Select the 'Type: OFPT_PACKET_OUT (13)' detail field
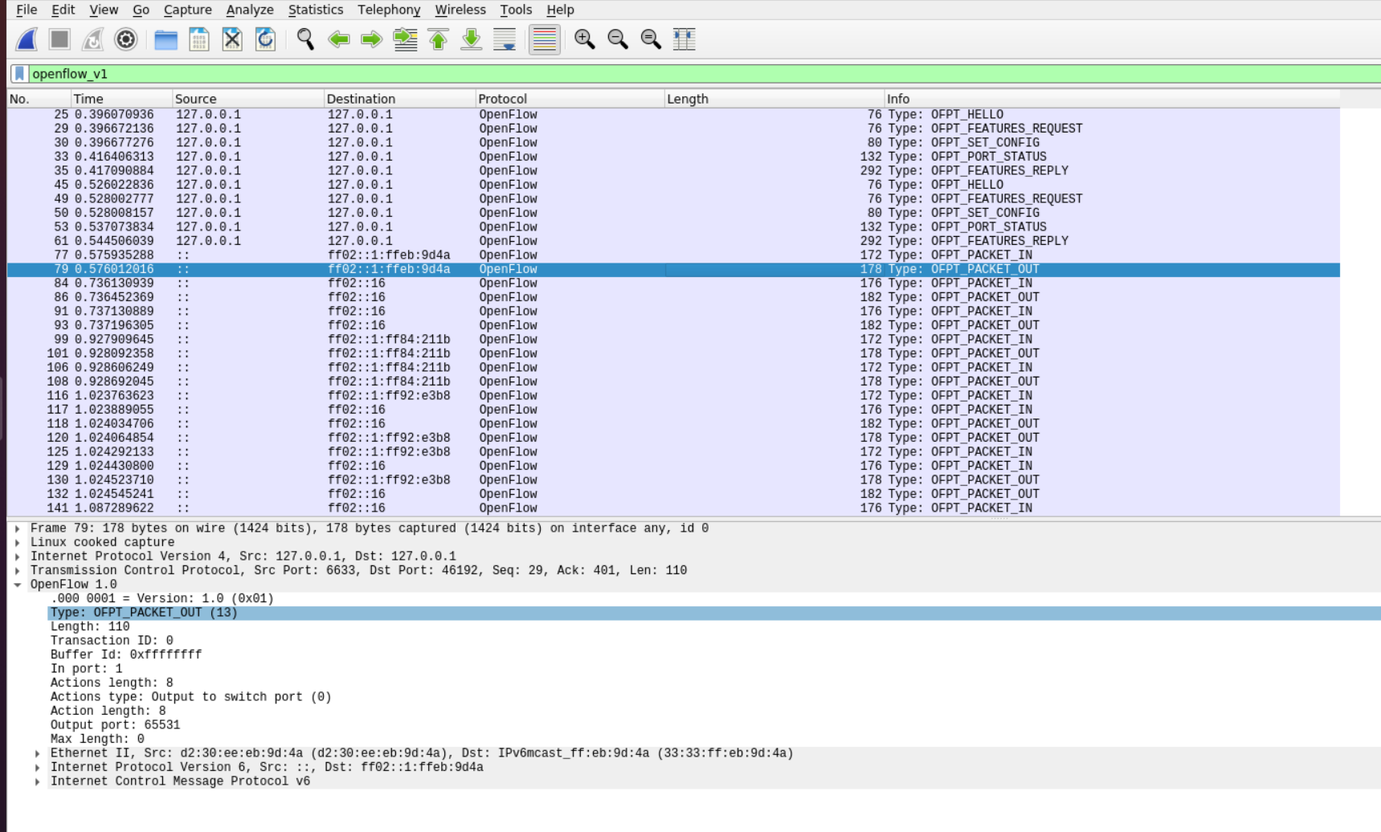 click(x=713, y=613)
